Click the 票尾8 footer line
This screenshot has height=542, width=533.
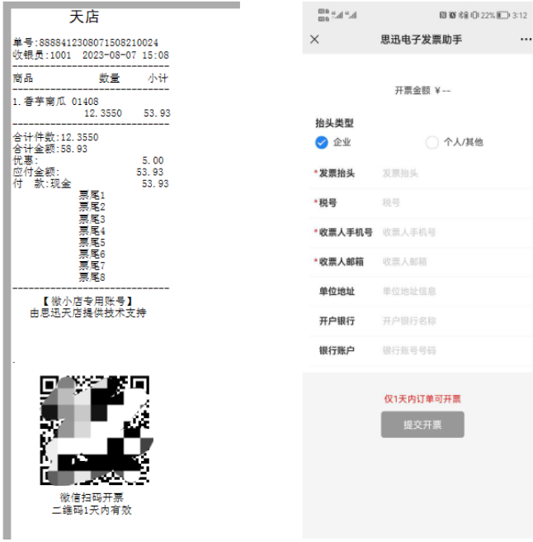92,277
